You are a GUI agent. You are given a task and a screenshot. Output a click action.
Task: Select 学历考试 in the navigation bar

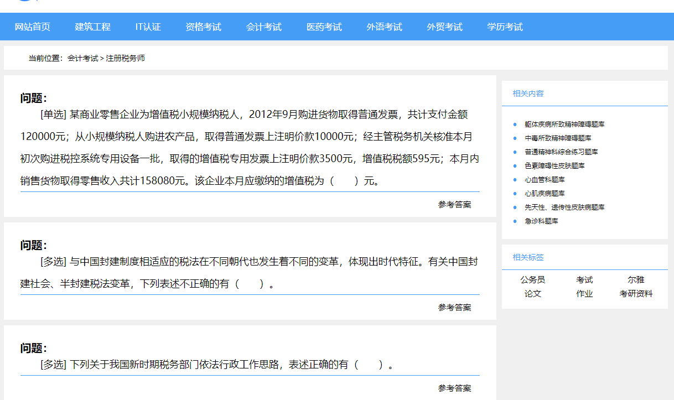[x=505, y=27]
